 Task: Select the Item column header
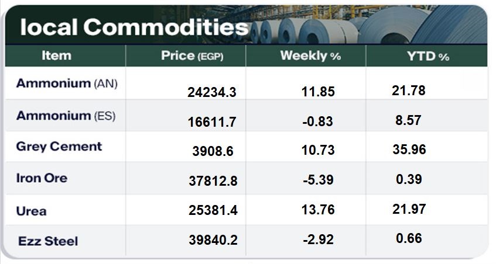57,55
